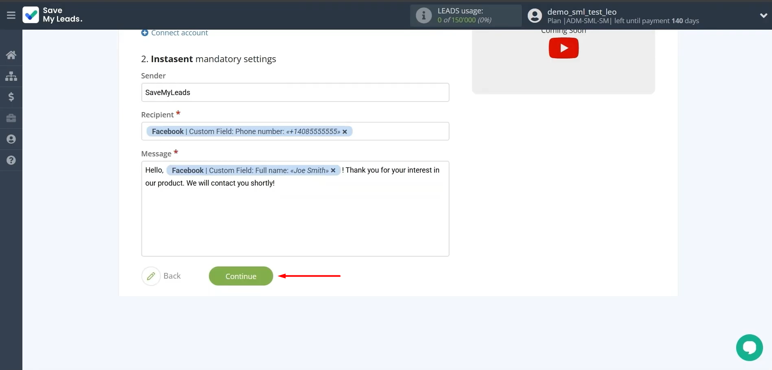Click the plan payment days text

623,21
